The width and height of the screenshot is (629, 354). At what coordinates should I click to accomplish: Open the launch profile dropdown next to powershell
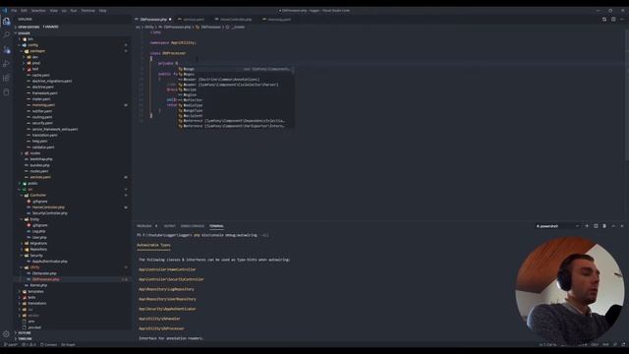577,226
